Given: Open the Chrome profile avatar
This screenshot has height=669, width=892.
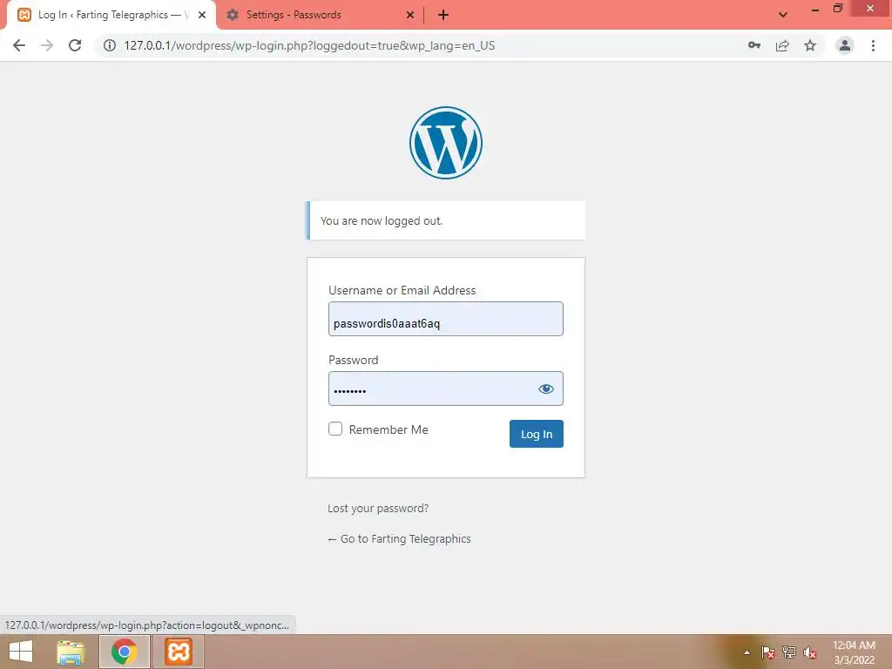Looking at the screenshot, I should 845,45.
